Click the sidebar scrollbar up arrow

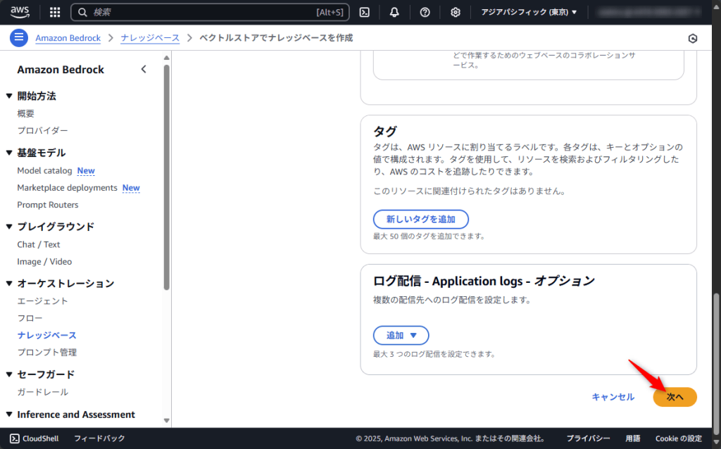[x=166, y=58]
